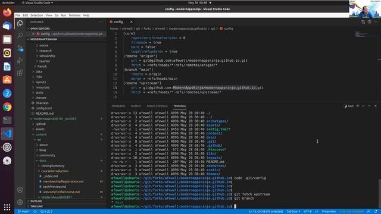This screenshot has width=381, height=214.
Task: Open the Source Control view icon
Action: coord(20,48)
